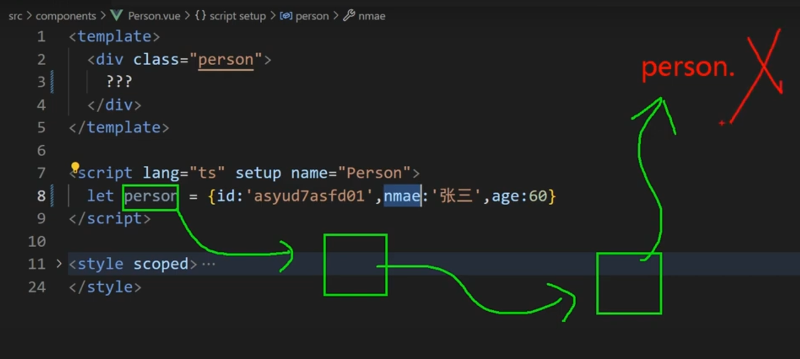This screenshot has height=359, width=800.
Task: Click lang="ts" attribute on line 7
Action: click(x=184, y=173)
